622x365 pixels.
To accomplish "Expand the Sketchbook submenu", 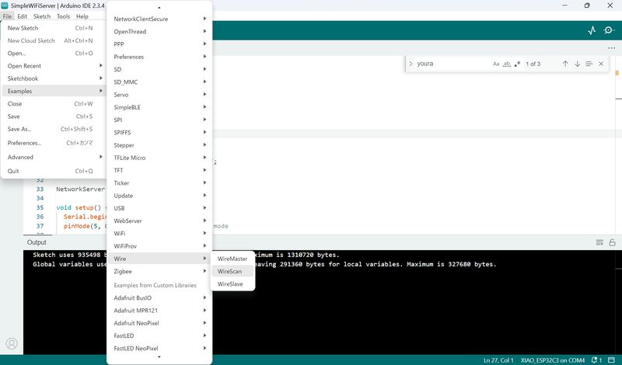I will click(53, 78).
